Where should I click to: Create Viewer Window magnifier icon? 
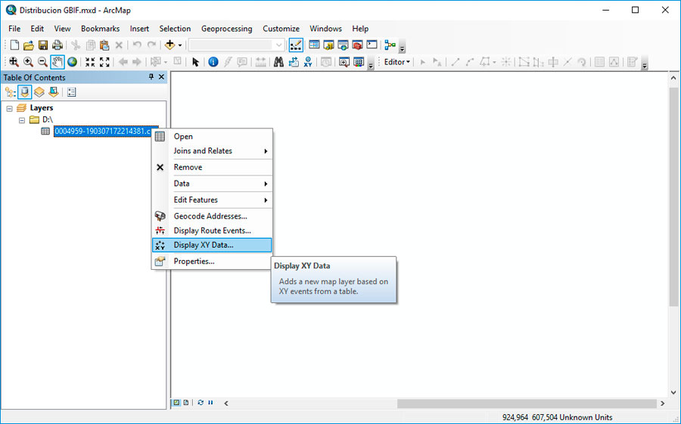tap(344, 62)
